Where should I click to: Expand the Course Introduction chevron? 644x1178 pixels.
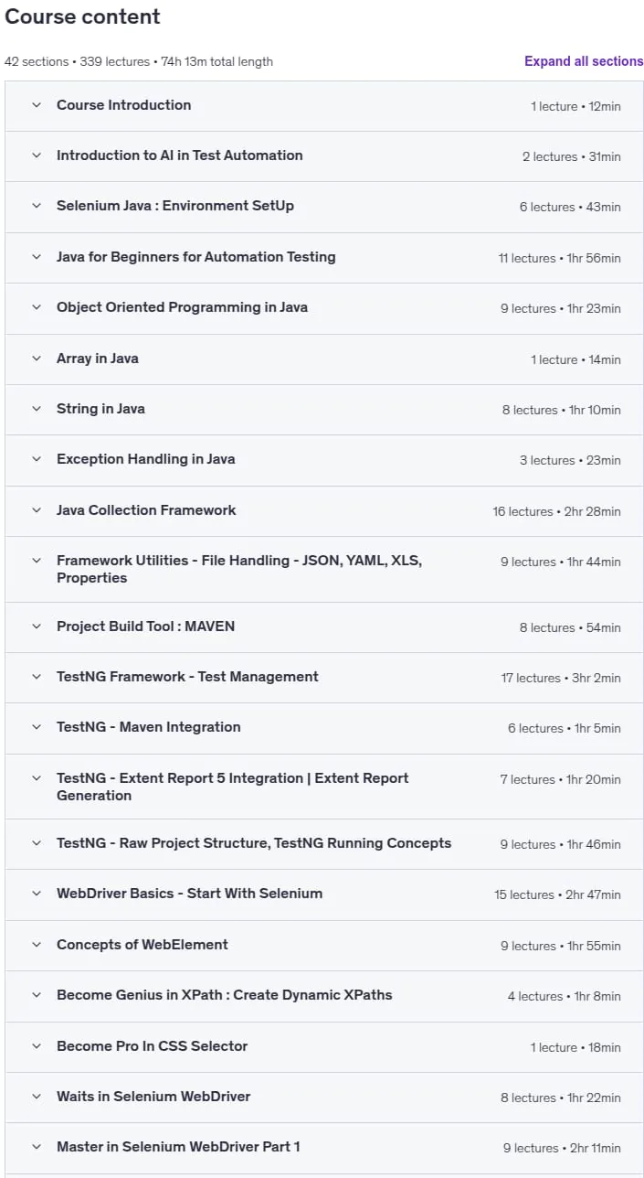pos(37,105)
